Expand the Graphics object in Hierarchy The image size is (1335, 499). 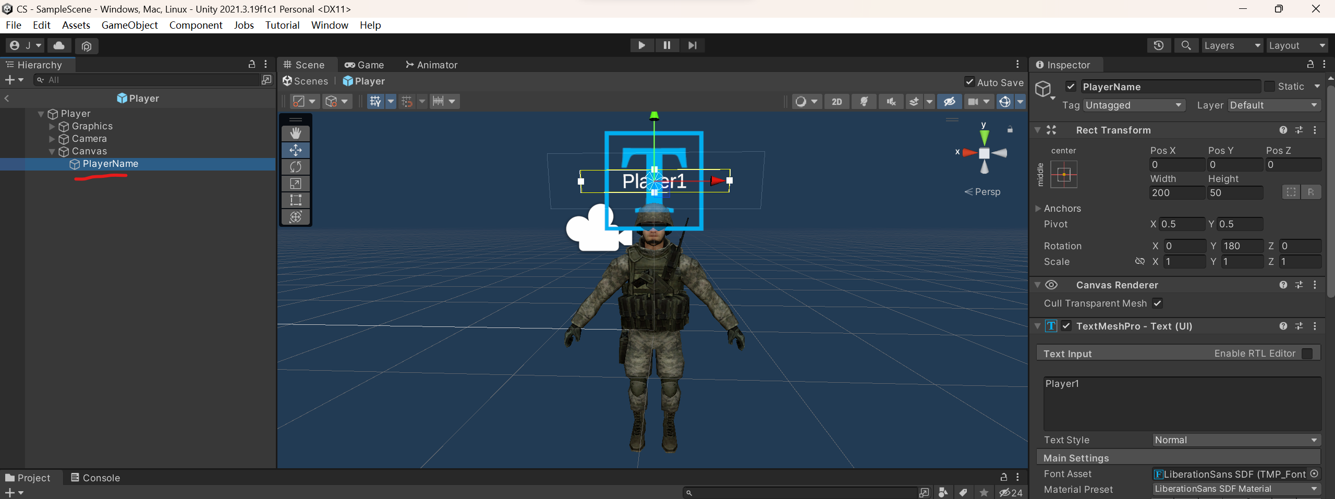52,126
